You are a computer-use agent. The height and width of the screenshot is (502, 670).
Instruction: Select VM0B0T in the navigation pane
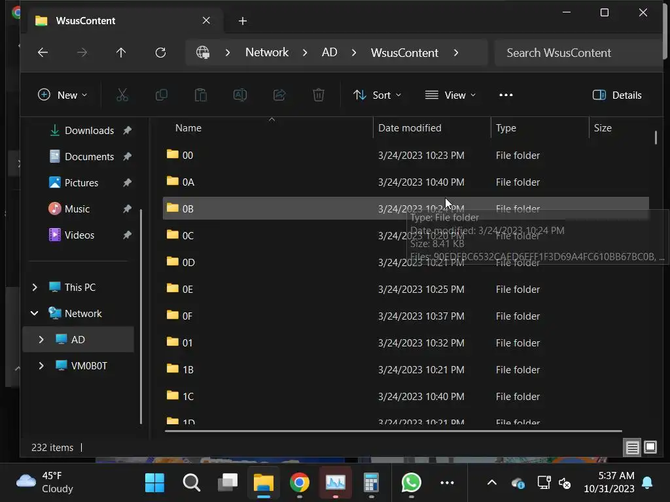(89, 366)
